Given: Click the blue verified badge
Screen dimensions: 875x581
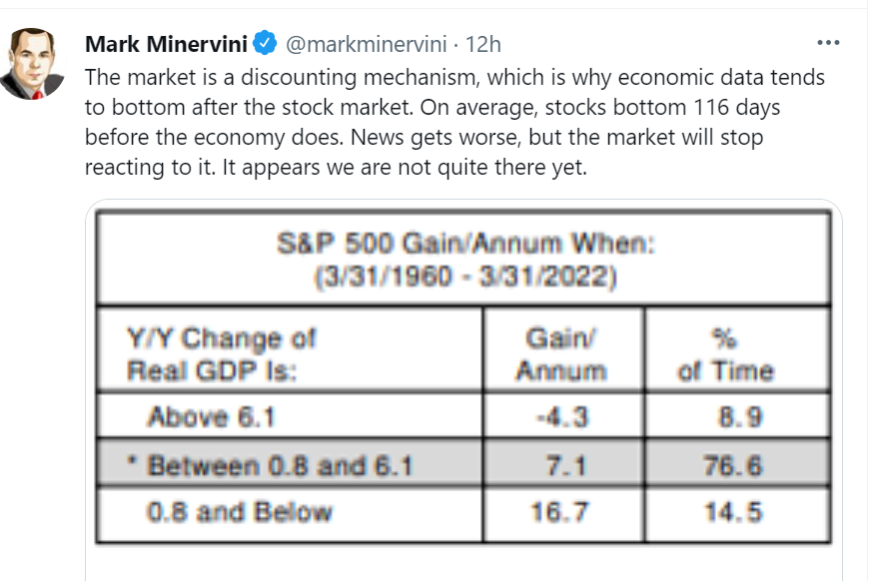Looking at the screenshot, I should 265,43.
